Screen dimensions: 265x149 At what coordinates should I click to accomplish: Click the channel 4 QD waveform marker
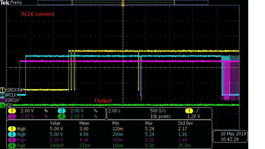[3, 105]
